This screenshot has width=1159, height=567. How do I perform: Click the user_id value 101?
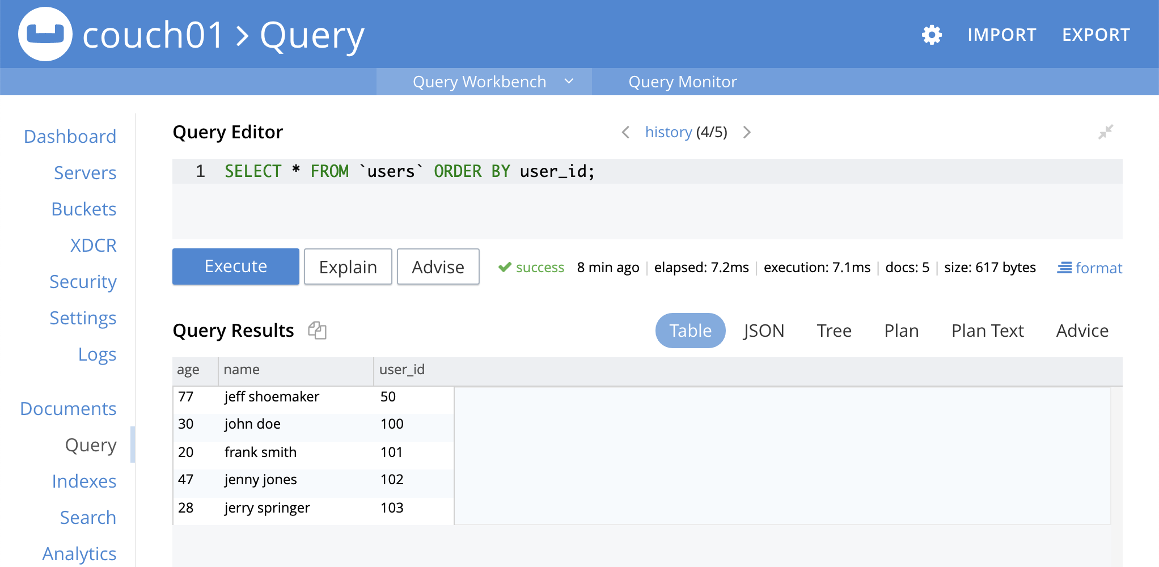pos(392,452)
